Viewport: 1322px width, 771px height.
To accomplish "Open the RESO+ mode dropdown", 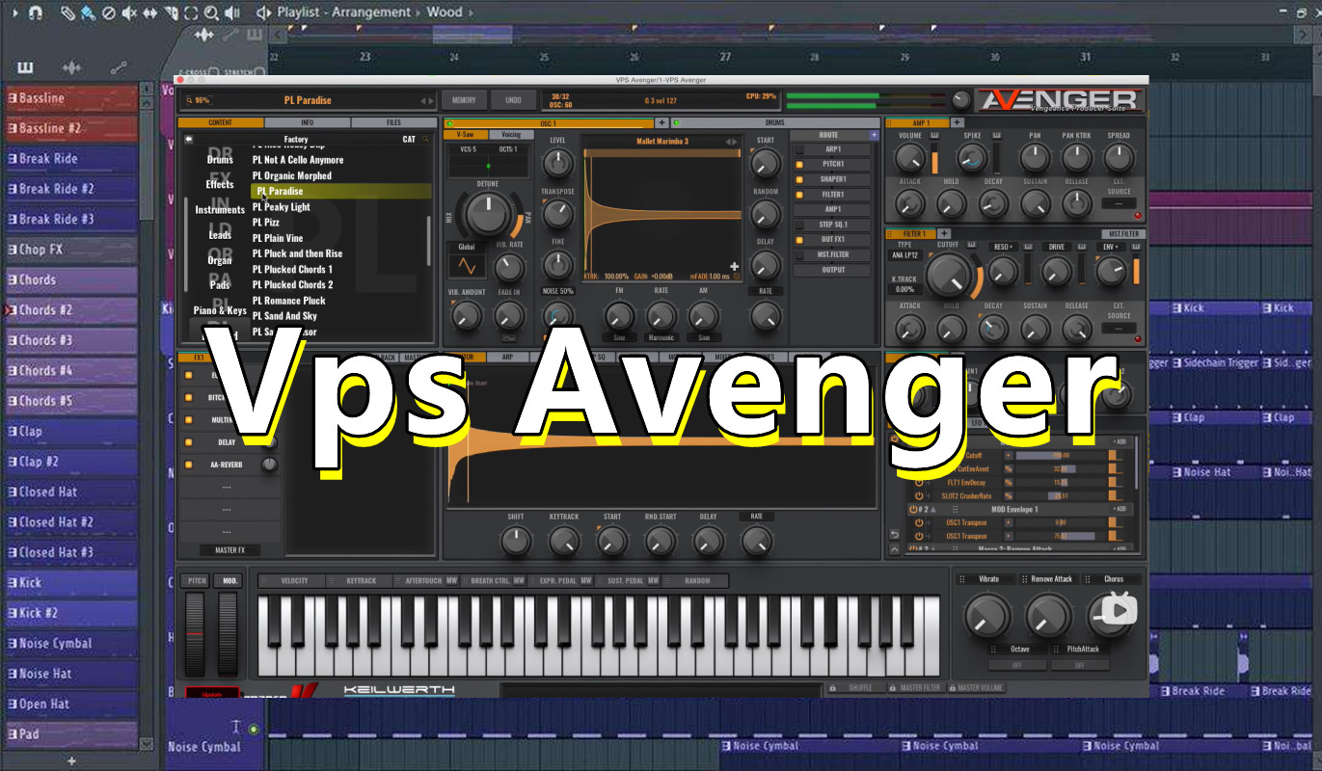I will [1003, 247].
